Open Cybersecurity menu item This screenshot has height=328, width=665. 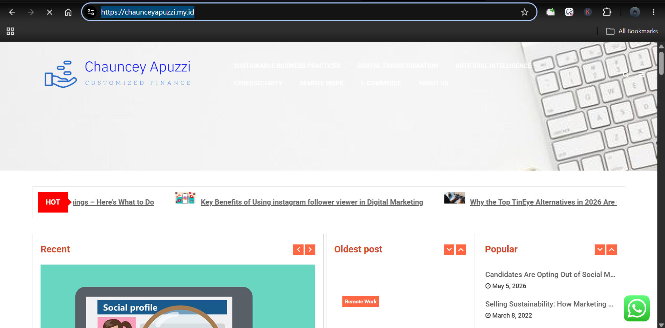coord(258,83)
